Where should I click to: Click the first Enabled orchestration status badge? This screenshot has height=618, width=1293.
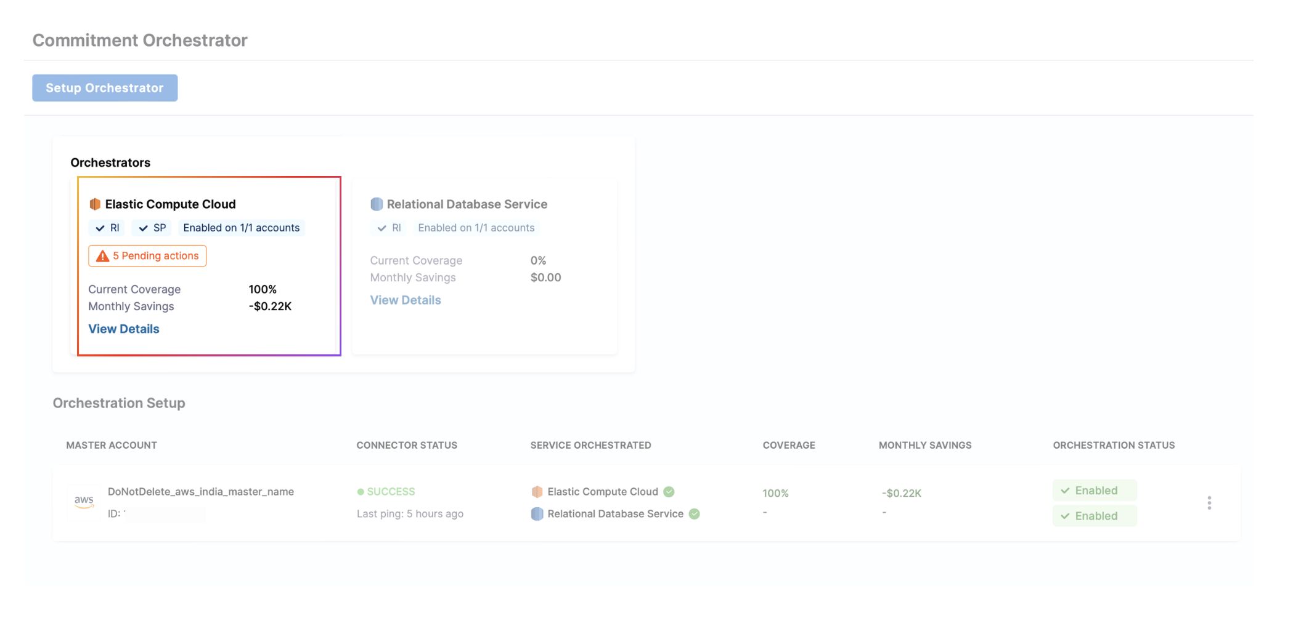coord(1094,491)
